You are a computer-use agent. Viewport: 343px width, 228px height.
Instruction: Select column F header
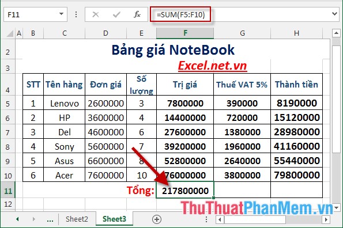[x=185, y=33]
